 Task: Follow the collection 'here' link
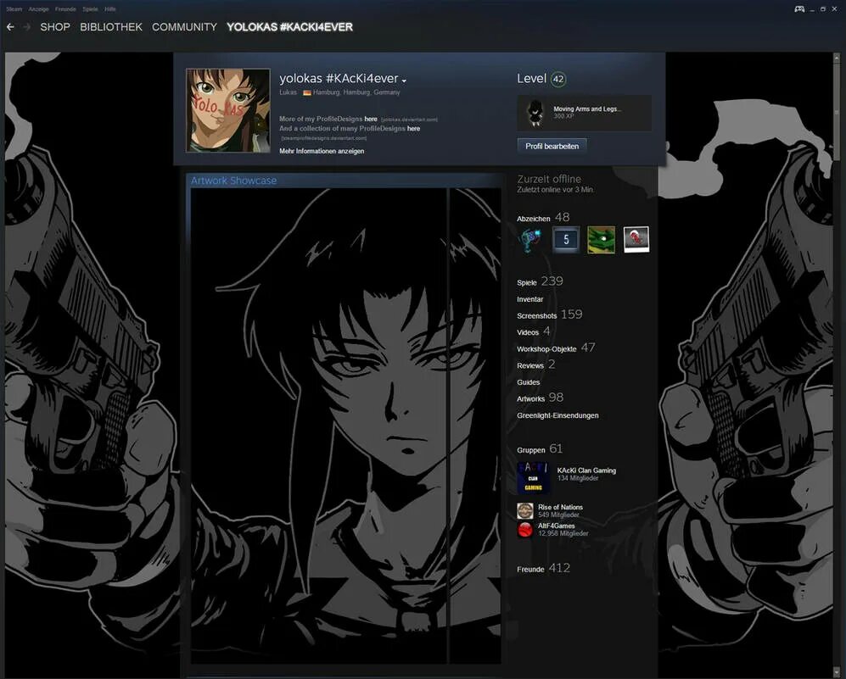(x=413, y=129)
